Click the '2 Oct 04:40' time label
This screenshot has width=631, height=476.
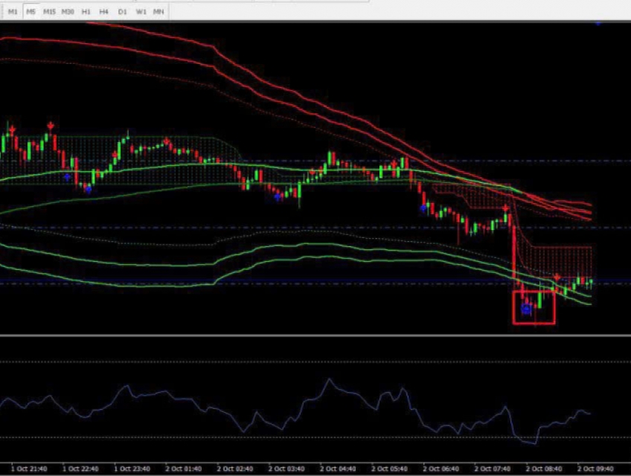(337, 469)
